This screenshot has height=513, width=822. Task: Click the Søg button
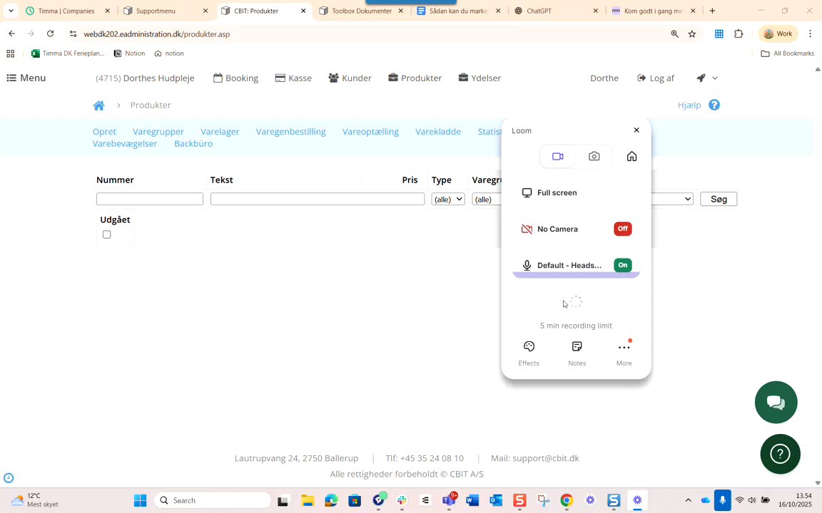(x=719, y=199)
